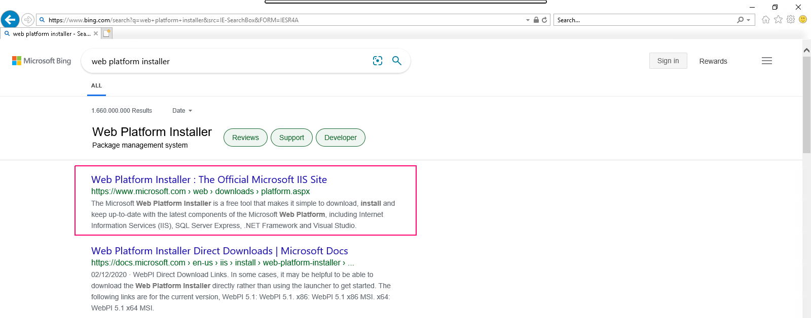Click the magnifier icon in the IE search box
This screenshot has height=318, width=811.
coord(741,20)
